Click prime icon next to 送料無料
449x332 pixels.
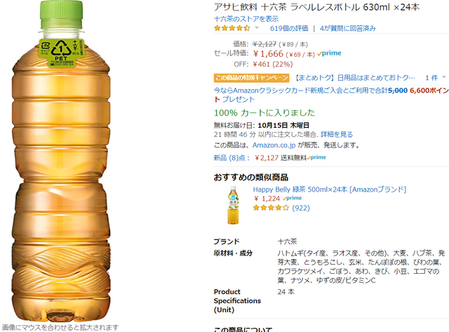pyautogui.click(x=316, y=157)
